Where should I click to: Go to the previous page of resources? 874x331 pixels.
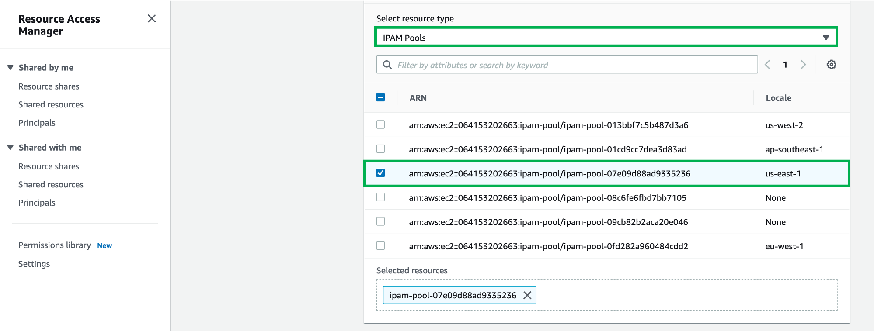pyautogui.click(x=767, y=65)
